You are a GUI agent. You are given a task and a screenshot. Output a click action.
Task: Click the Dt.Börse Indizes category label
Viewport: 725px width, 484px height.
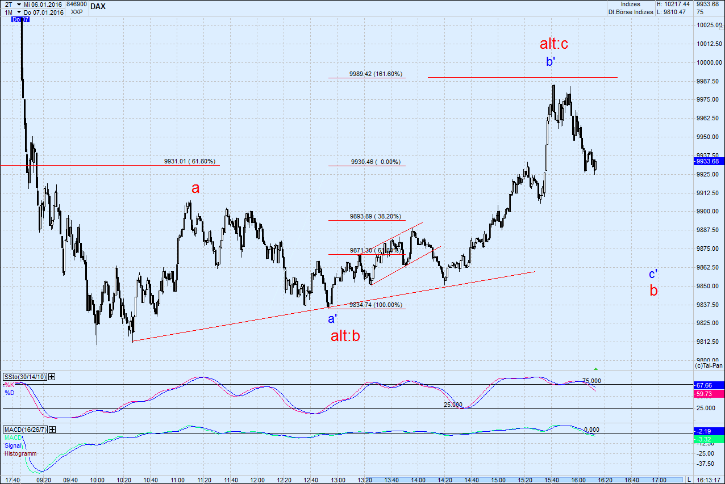click(x=630, y=11)
